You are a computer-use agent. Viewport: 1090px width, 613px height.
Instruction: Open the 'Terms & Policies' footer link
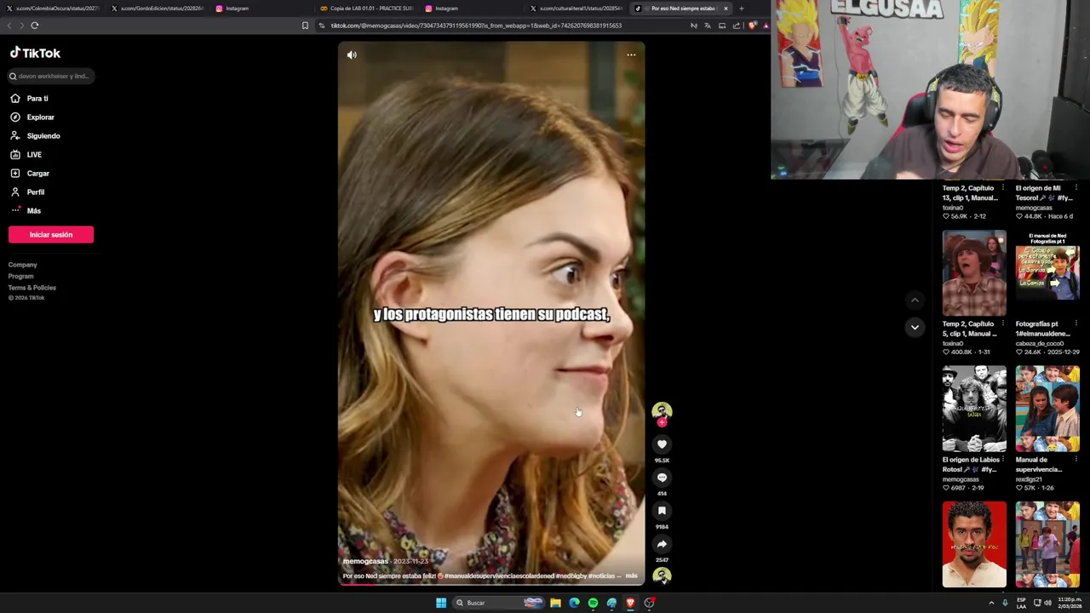[x=32, y=288]
